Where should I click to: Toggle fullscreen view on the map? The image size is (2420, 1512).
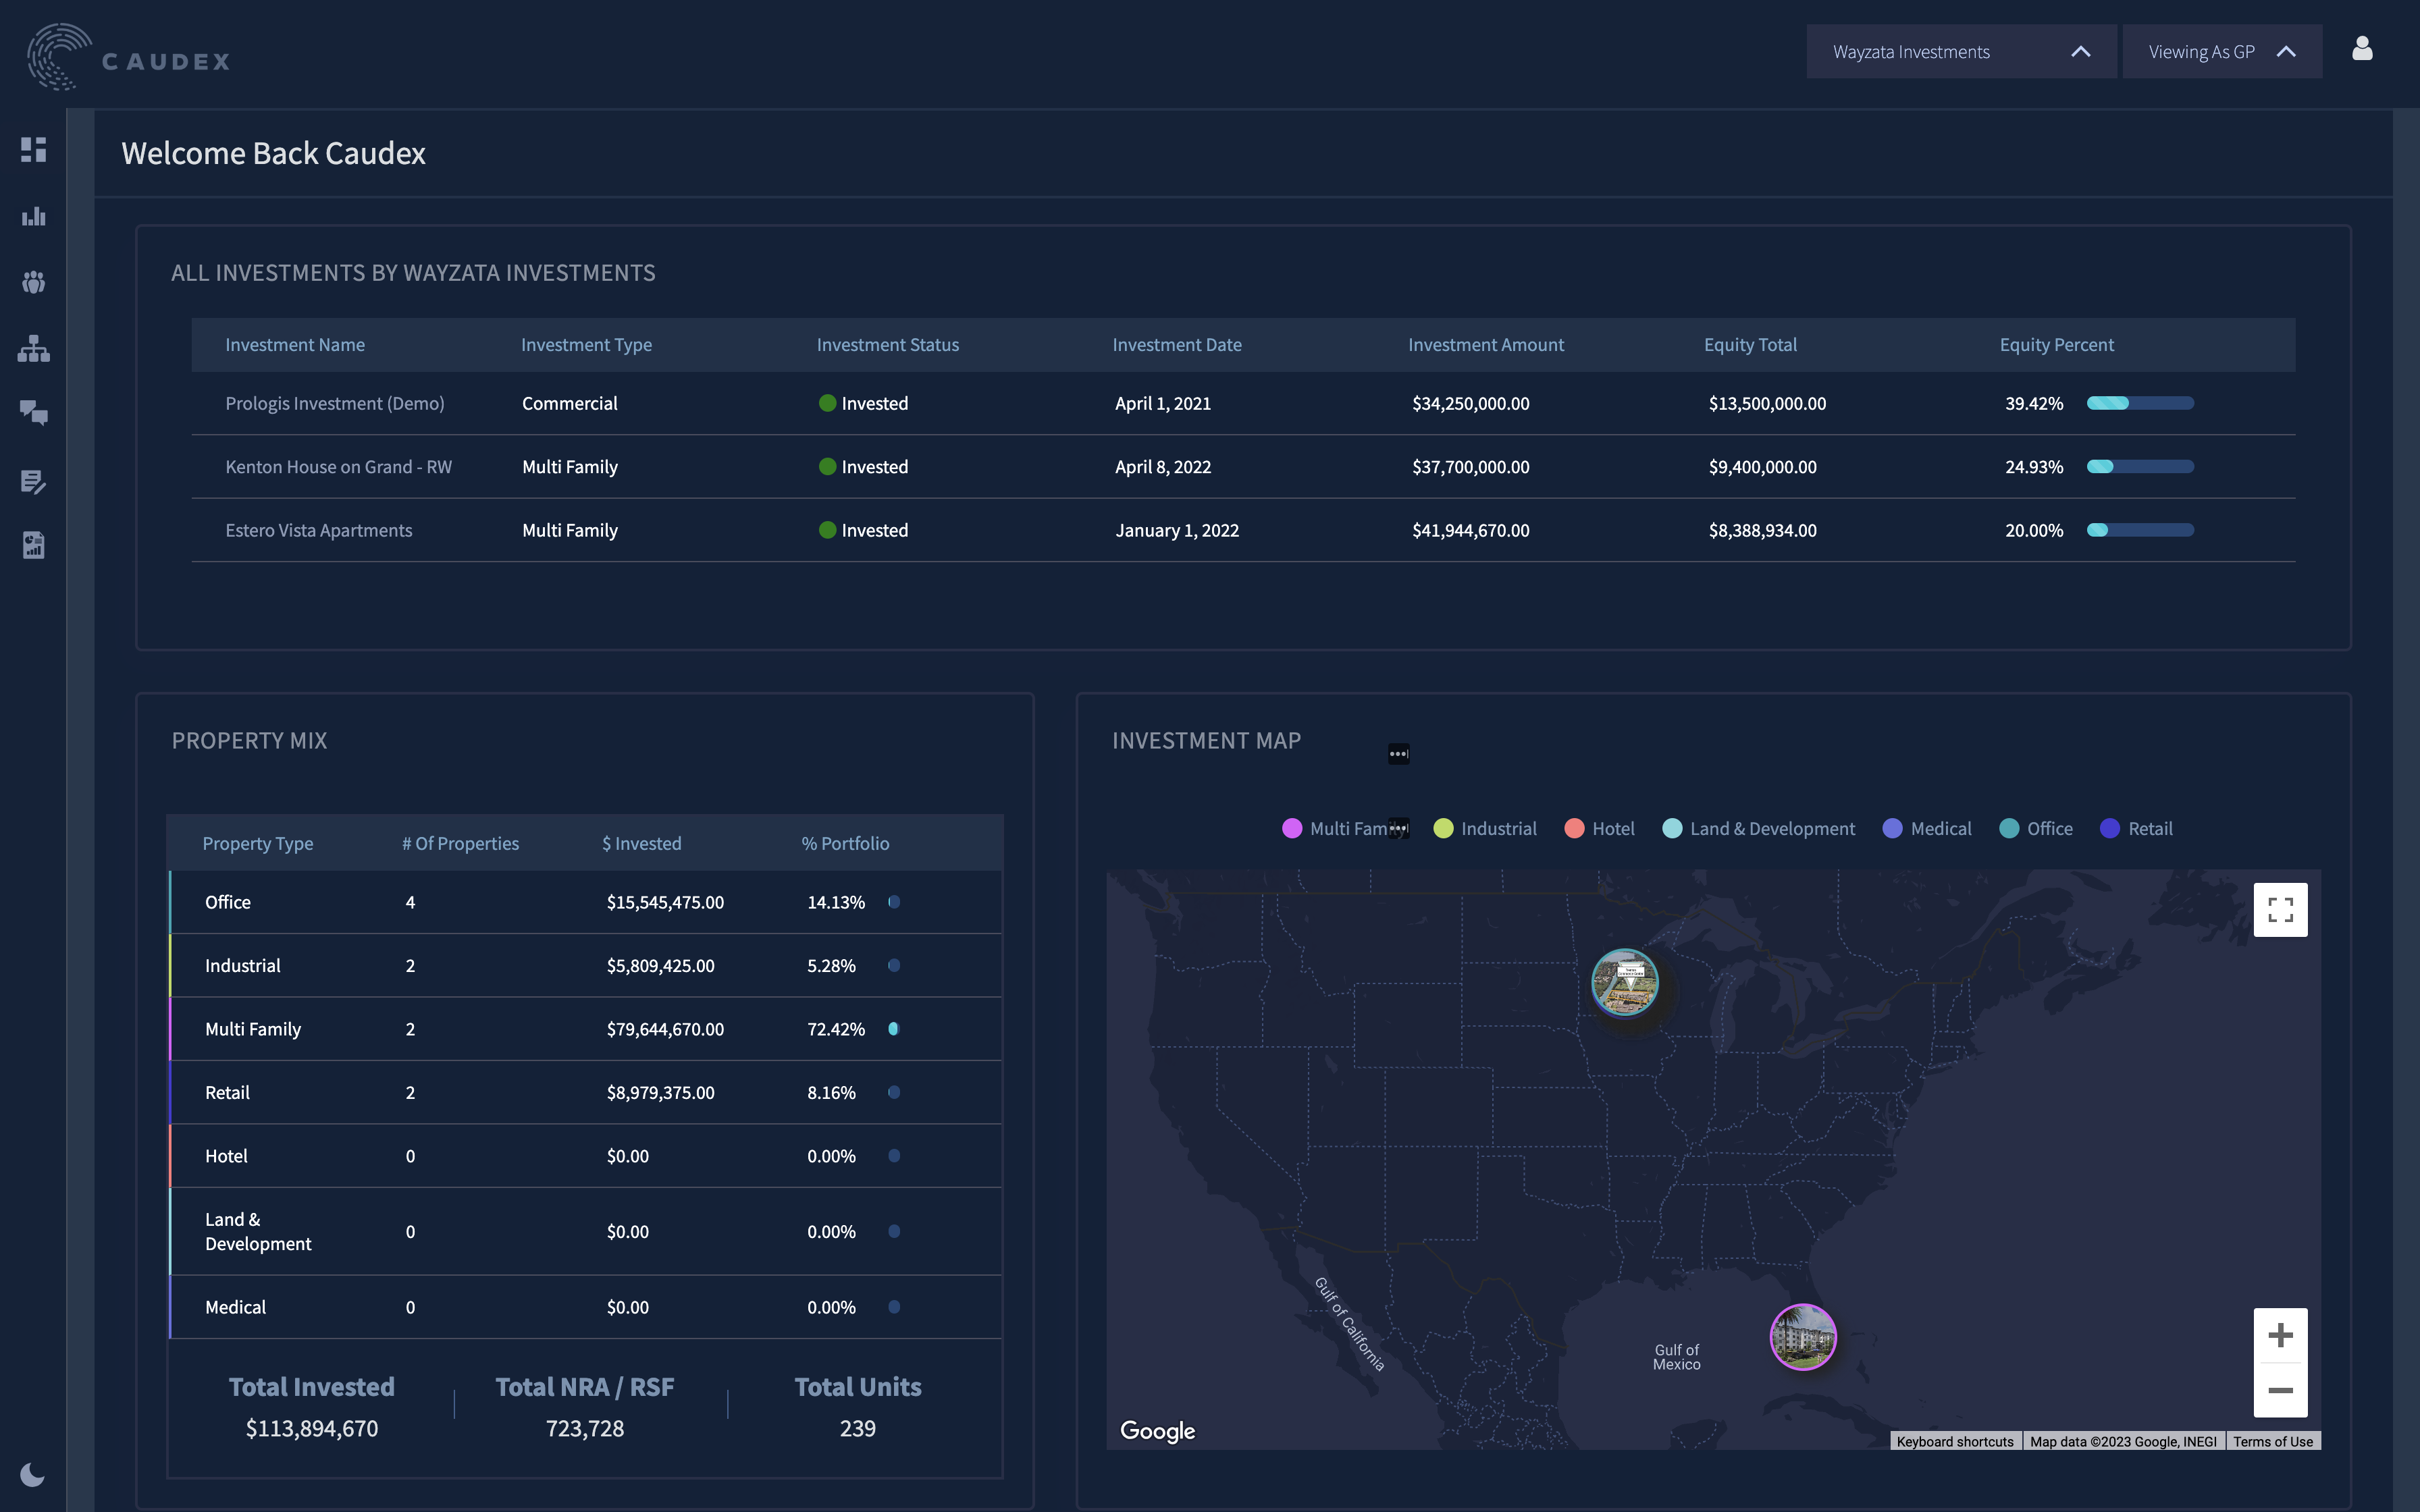coord(2279,910)
